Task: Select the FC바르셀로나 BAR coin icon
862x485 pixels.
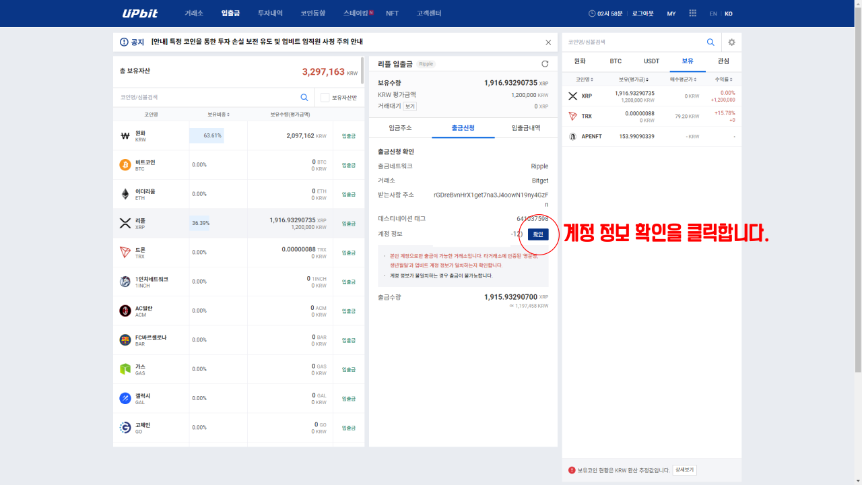Action: pos(125,340)
